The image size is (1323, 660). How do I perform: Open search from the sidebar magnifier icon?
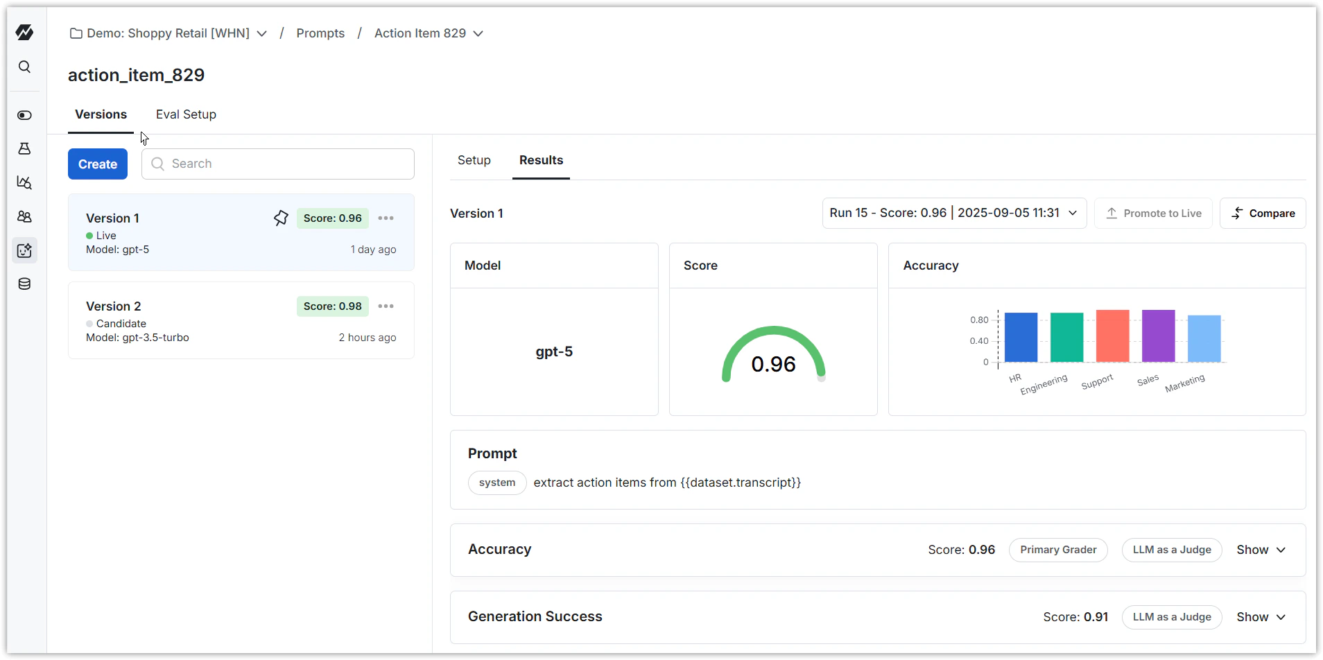point(24,67)
